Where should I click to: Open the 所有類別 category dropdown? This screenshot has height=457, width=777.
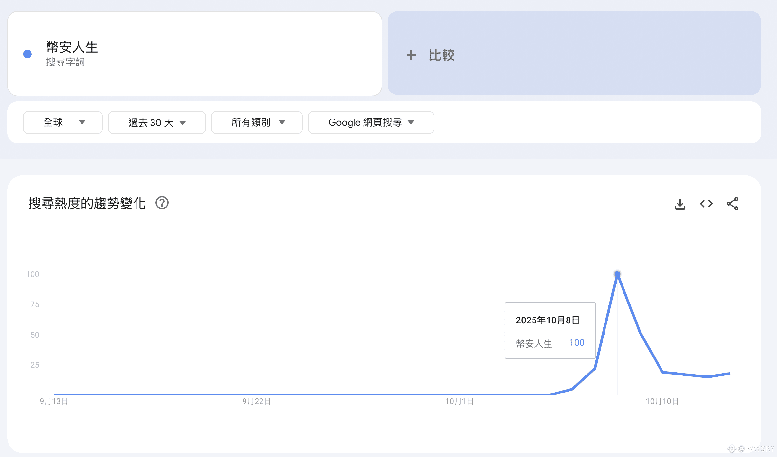pos(257,122)
